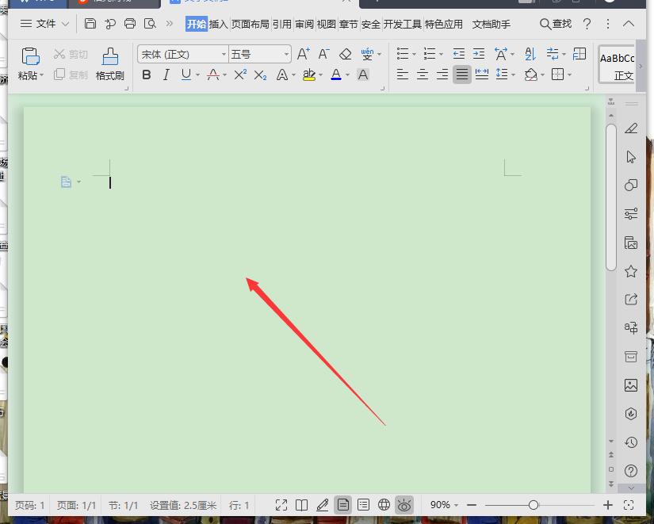Click the character shading A icon
Image resolution: width=654 pixels, height=524 pixels.
click(x=363, y=75)
